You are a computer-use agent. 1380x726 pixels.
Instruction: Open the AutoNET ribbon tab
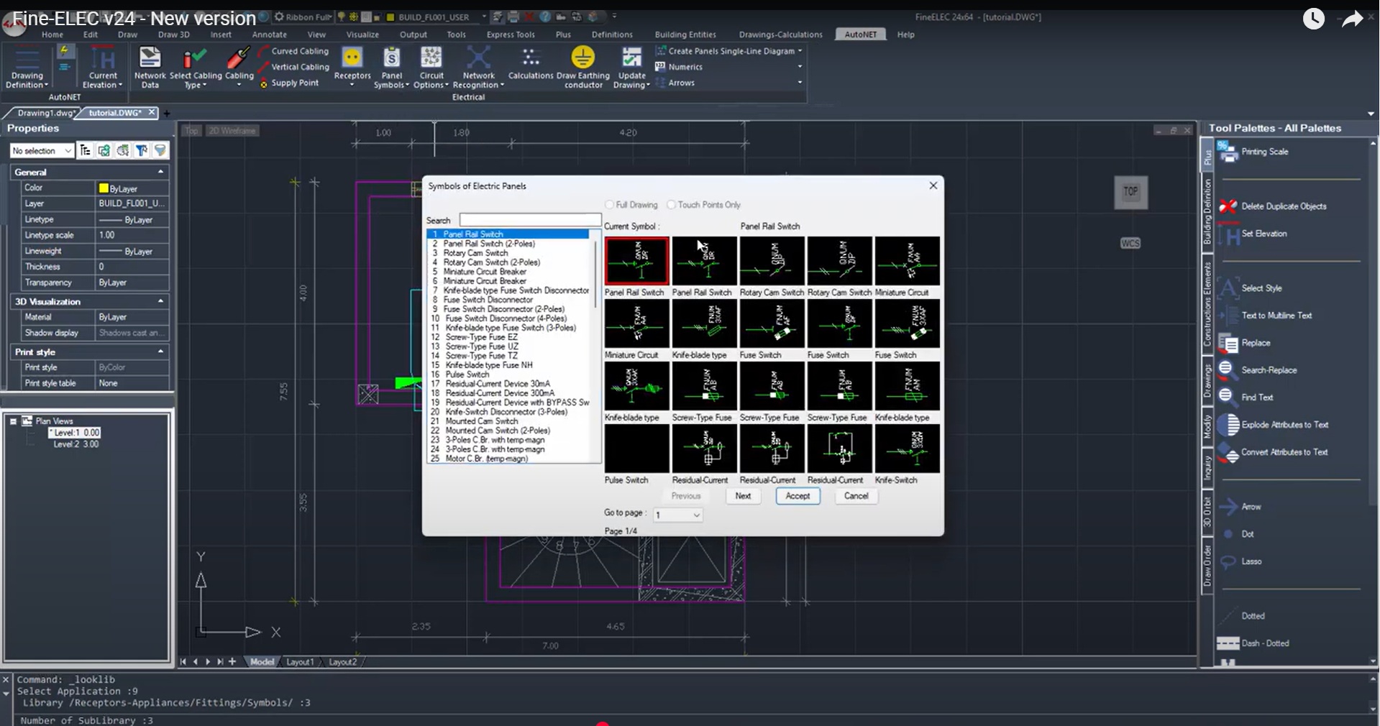(x=860, y=35)
